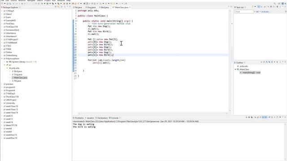287x161 pixels.
Task: Open the Run button's dropdown arrow
Action: point(50,4)
